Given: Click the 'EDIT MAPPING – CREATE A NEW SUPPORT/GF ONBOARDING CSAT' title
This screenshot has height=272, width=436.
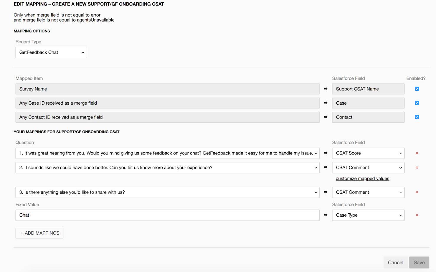Looking at the screenshot, I should [x=89, y=4].
